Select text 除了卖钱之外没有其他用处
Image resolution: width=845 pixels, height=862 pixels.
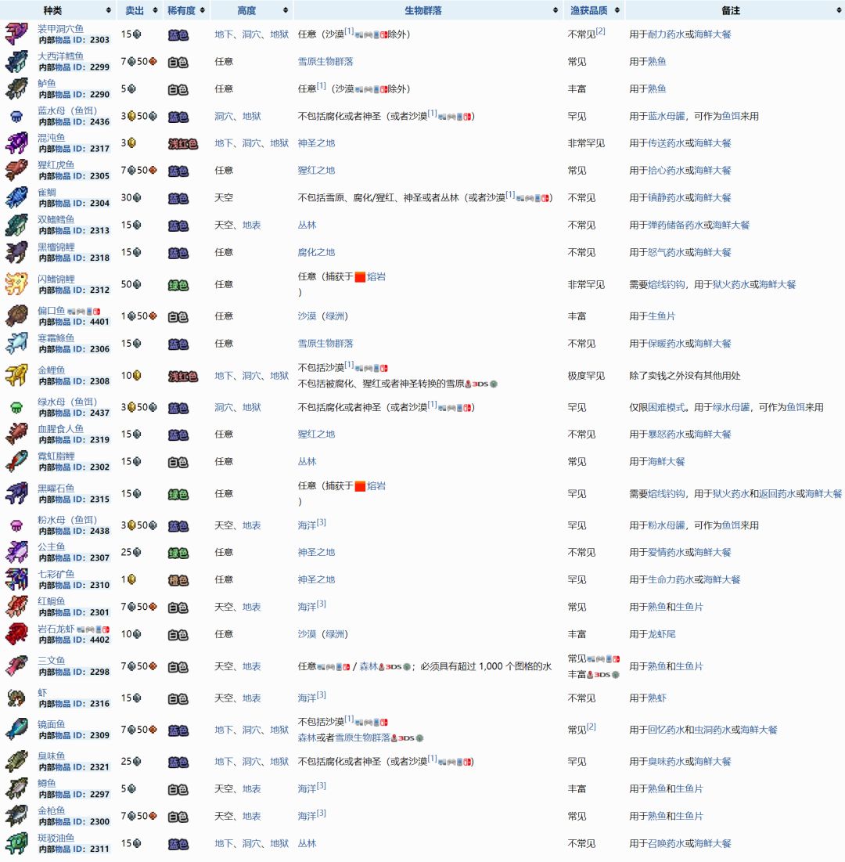[685, 376]
